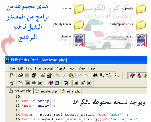Click the single folder with blue arrow icon
The image size is (151, 122).
pyautogui.click(x=43, y=75)
